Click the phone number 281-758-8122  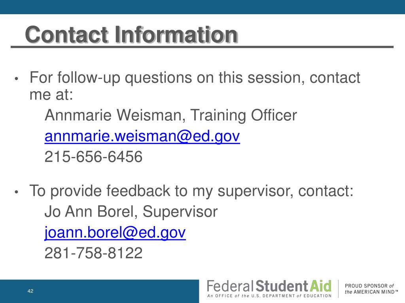[93, 253]
